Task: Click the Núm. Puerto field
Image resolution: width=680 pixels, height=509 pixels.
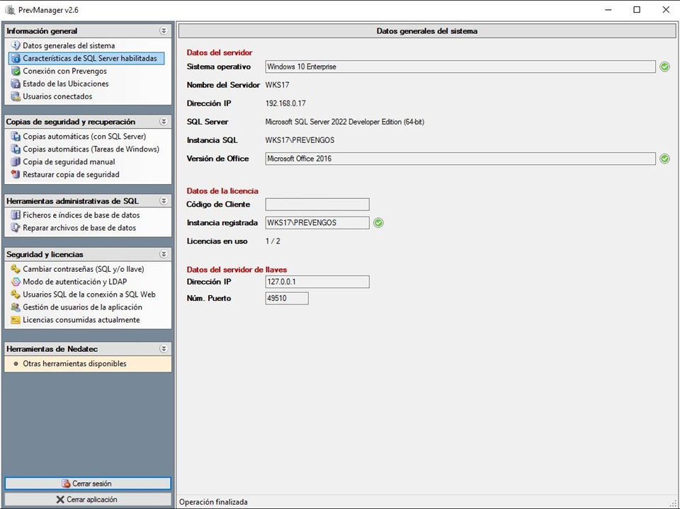Action: pyautogui.click(x=287, y=299)
